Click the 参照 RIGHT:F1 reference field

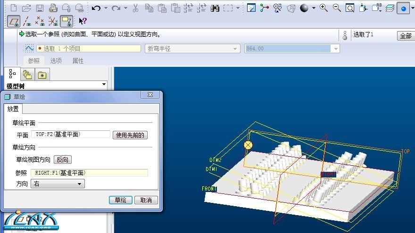[x=89, y=173]
